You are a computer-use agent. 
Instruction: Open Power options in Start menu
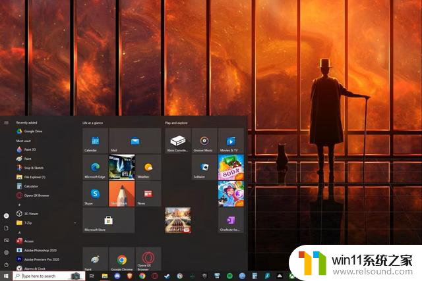pyautogui.click(x=6, y=265)
